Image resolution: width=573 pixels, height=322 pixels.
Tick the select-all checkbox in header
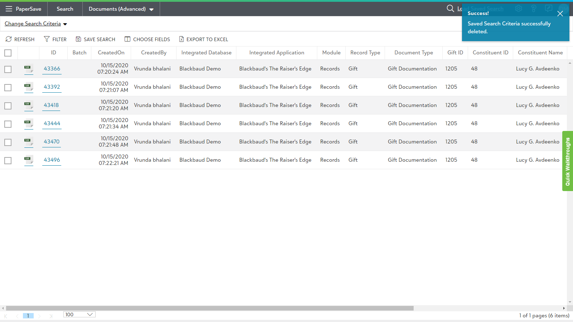pos(8,53)
